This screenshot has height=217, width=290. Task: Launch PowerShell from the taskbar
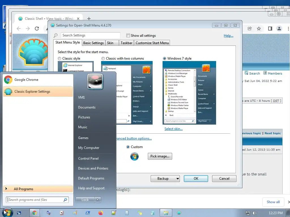88,213
